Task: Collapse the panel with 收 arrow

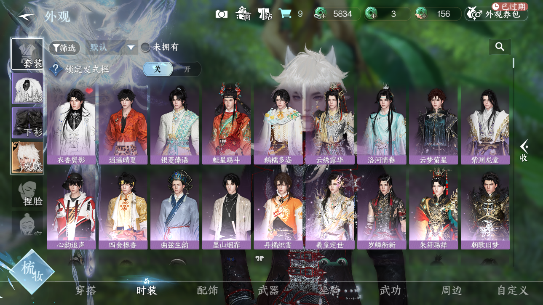Action: pyautogui.click(x=524, y=151)
